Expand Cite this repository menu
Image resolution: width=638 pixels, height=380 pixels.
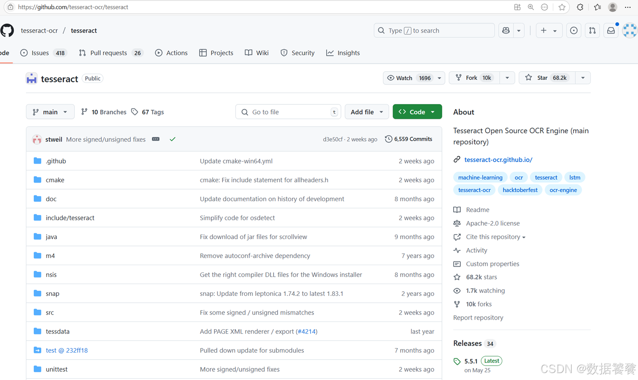[x=495, y=237]
